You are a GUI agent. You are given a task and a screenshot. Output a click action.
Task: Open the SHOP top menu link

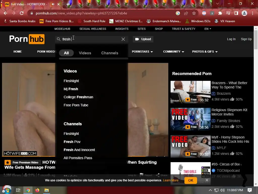point(159,29)
